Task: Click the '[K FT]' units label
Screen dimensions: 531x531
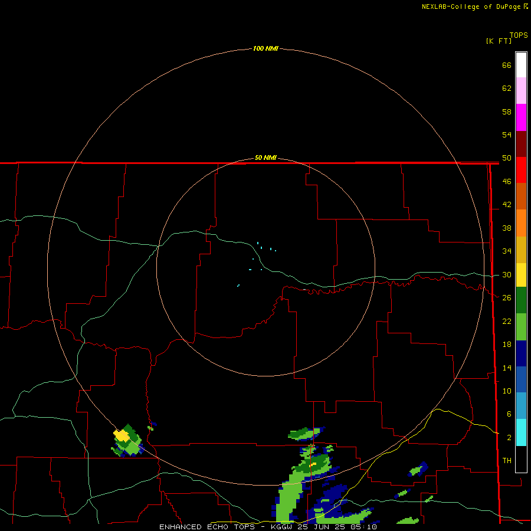Action: (x=499, y=41)
